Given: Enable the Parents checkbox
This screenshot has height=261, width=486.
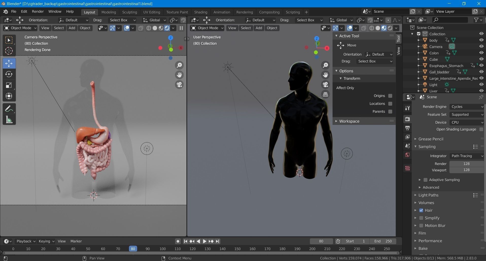Looking at the screenshot, I should tap(390, 111).
